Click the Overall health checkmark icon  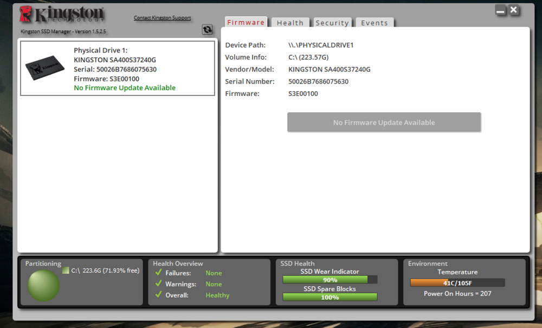point(159,295)
